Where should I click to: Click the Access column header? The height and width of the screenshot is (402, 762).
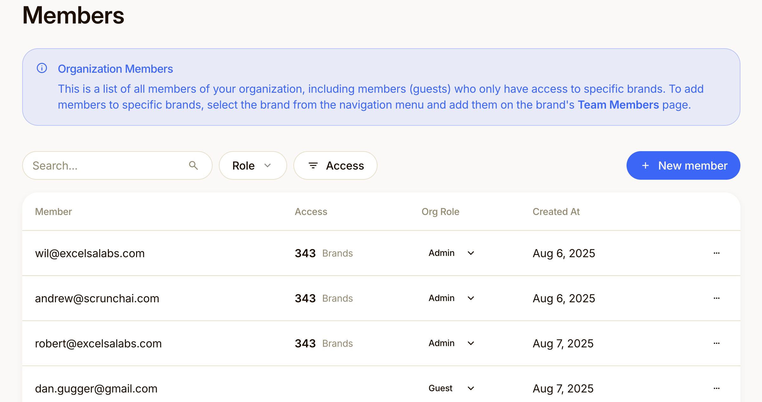pyautogui.click(x=311, y=211)
